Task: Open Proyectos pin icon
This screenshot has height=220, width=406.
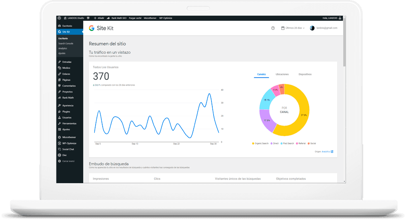Action: coord(60,92)
